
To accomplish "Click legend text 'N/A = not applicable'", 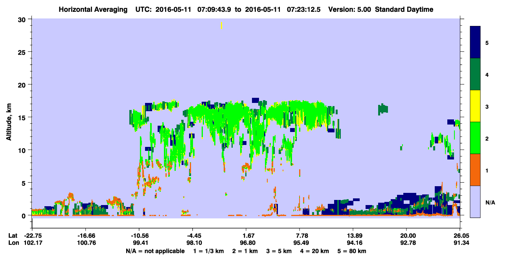I will (155, 251).
